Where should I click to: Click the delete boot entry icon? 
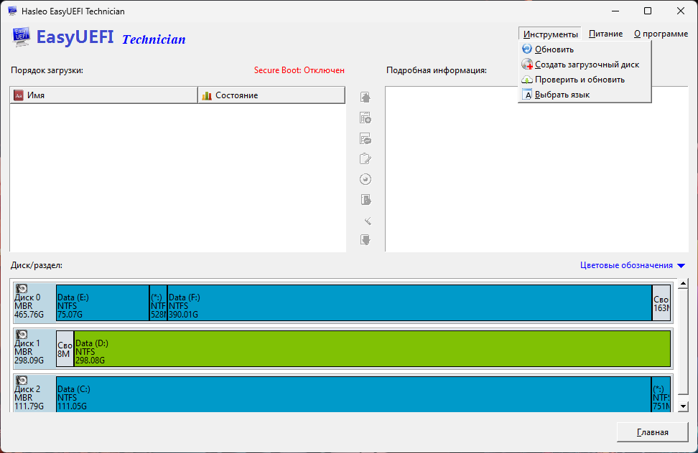[366, 138]
